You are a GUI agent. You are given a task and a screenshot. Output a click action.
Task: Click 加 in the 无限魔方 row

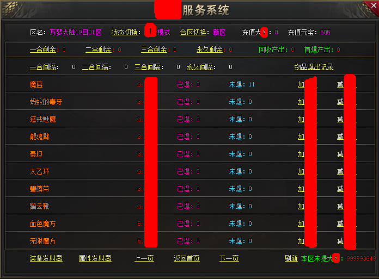tap(301, 241)
